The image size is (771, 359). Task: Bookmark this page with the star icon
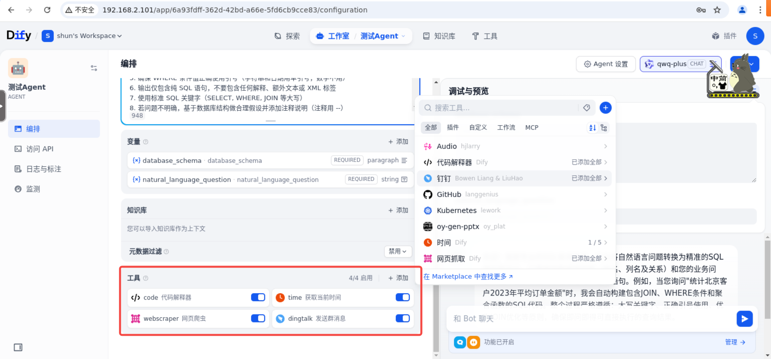(x=717, y=10)
